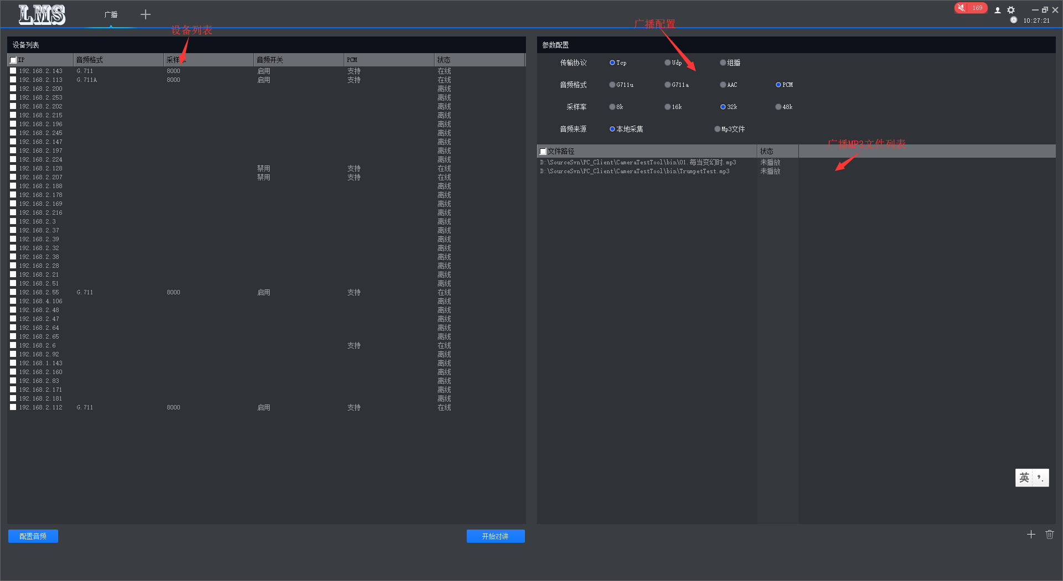Switch IME punctuation mode button
Screen dimensions: 1063x581
pos(1041,478)
